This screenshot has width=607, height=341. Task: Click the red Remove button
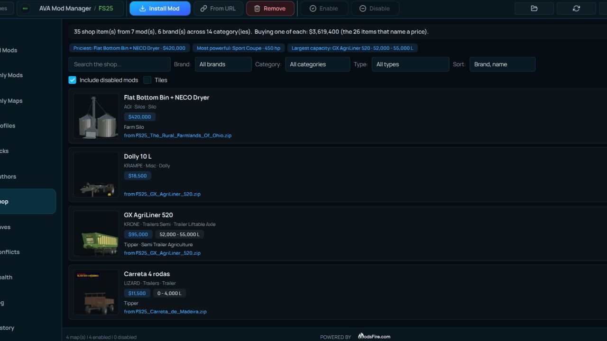270,9
